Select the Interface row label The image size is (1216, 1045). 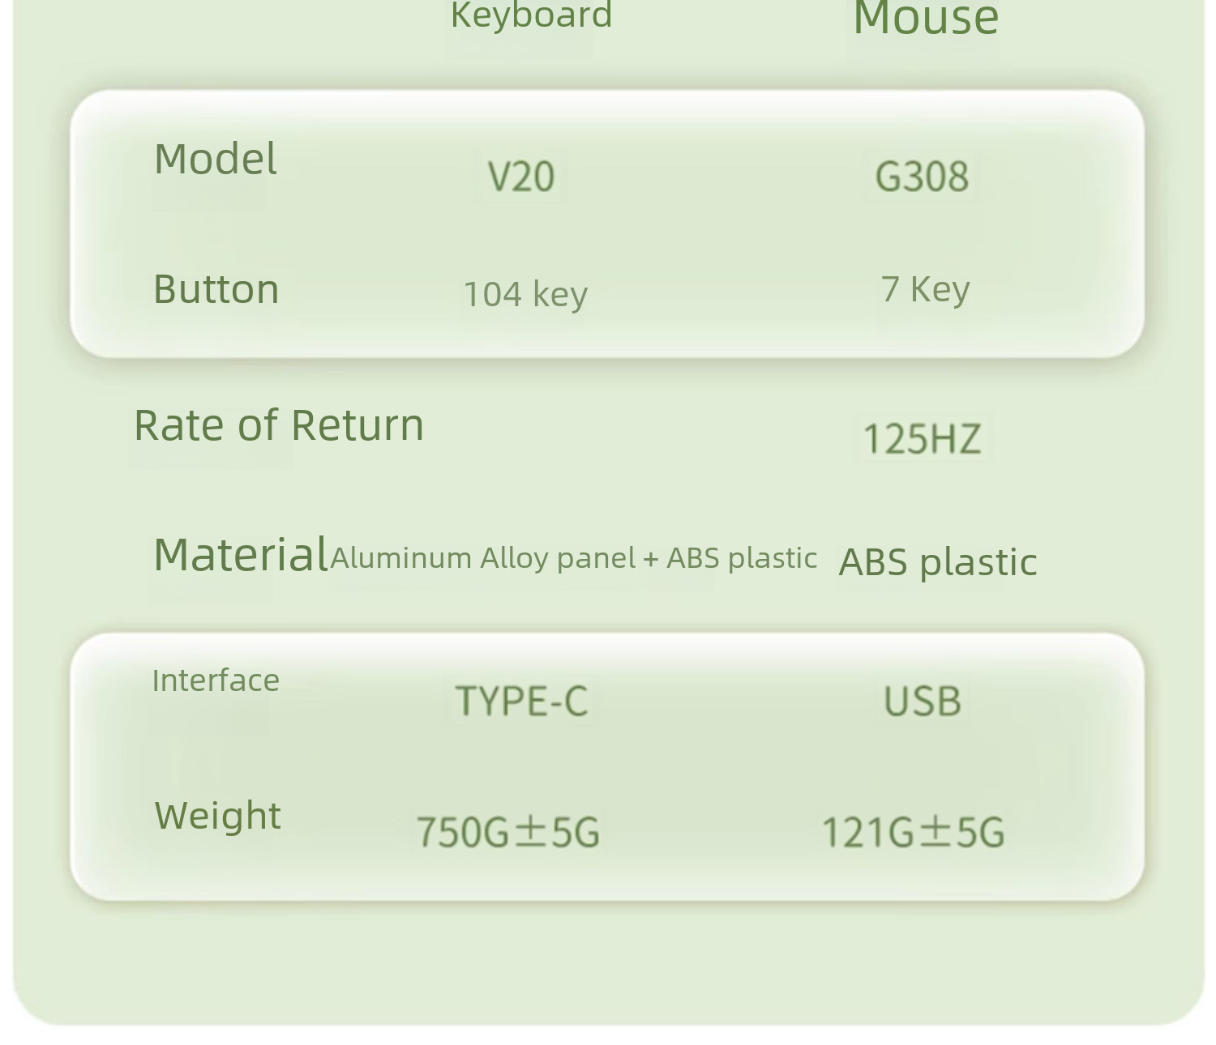click(216, 680)
